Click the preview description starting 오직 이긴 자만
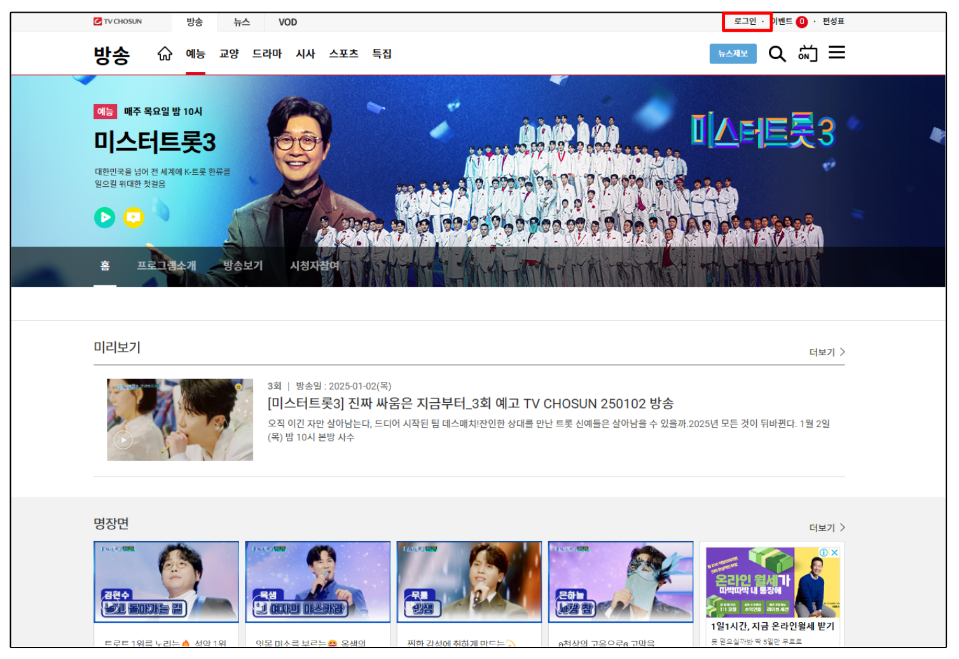This screenshot has width=959, height=659. (549, 430)
